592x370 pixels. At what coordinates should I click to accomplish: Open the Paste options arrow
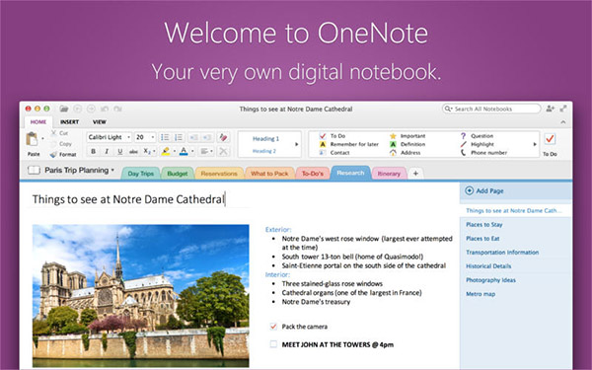pyautogui.click(x=42, y=138)
